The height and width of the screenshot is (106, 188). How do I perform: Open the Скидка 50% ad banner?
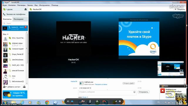[15, 94]
